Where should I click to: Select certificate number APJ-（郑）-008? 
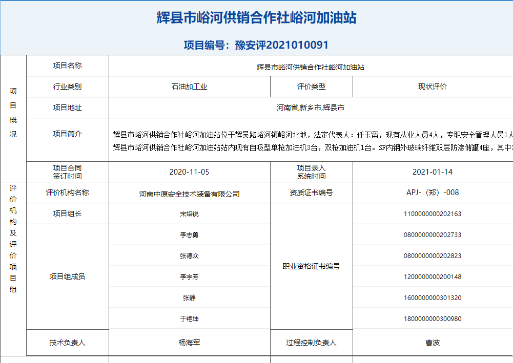point(433,193)
